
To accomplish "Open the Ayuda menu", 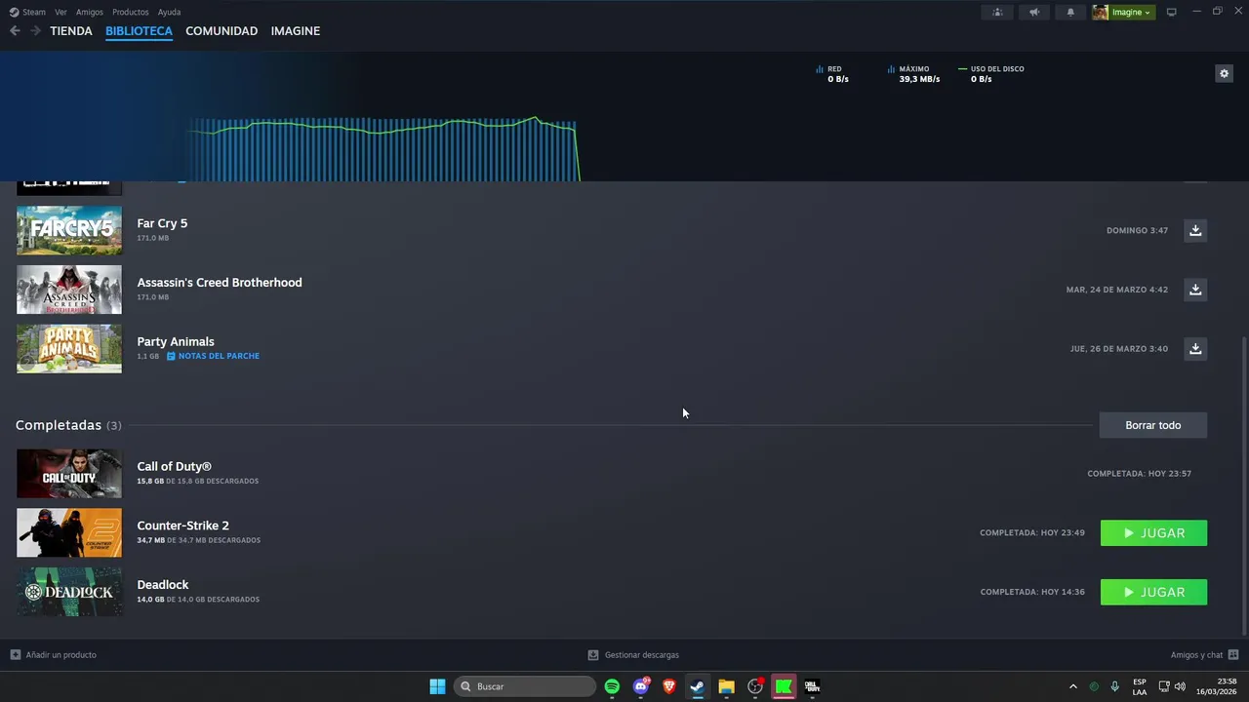I will [169, 12].
